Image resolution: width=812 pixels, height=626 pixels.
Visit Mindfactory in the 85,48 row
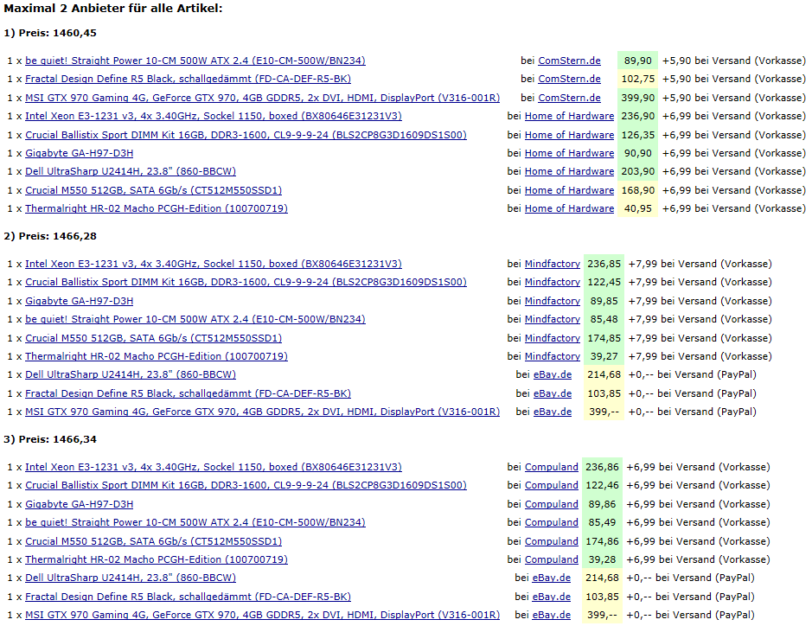(x=553, y=319)
